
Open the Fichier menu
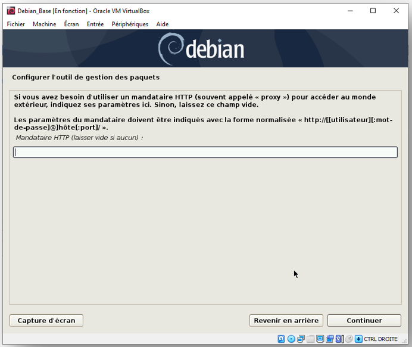point(15,24)
